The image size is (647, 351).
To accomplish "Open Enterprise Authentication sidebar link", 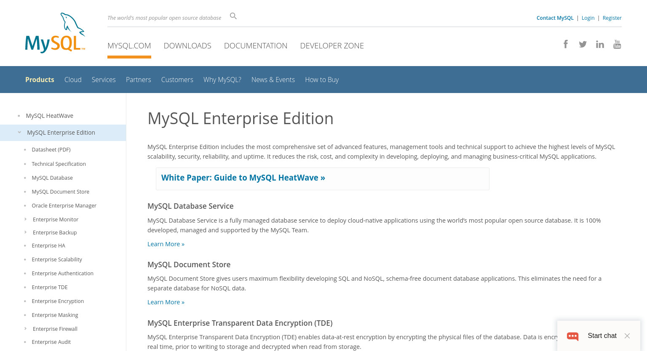I will tap(62, 273).
